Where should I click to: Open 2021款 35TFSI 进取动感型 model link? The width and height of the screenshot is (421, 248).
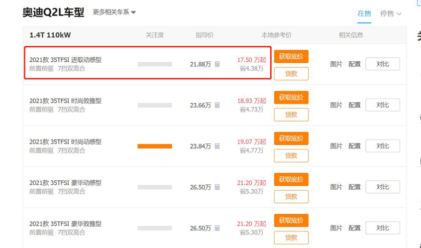tap(65, 60)
